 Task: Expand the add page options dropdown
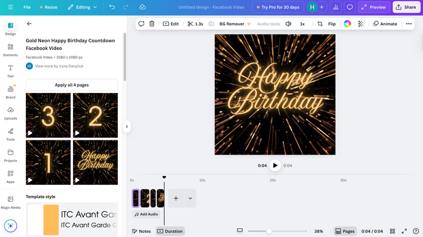190,198
